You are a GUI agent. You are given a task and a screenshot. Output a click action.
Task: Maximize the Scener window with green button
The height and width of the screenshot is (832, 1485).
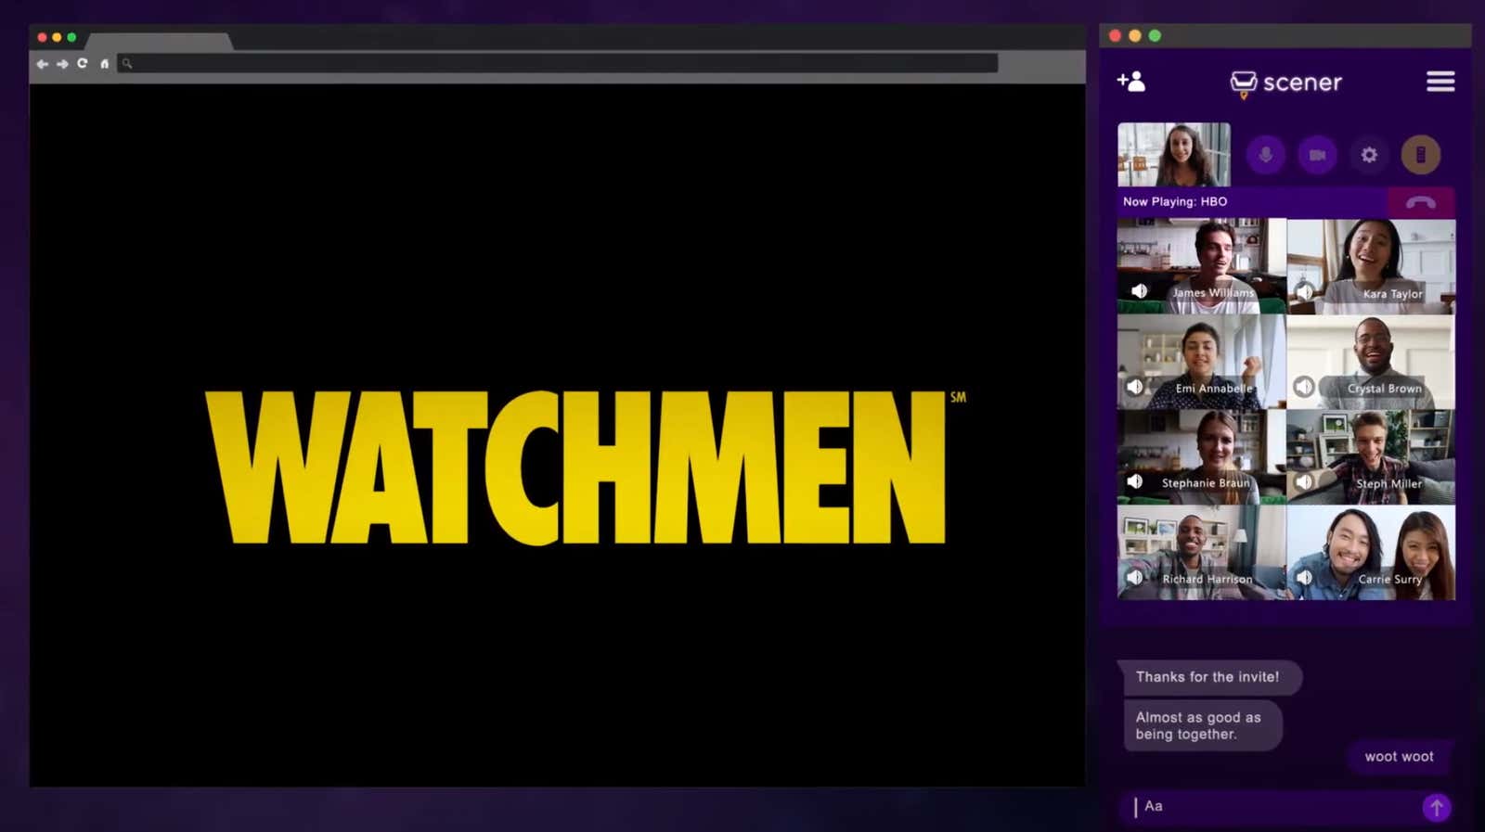pyautogui.click(x=1155, y=35)
